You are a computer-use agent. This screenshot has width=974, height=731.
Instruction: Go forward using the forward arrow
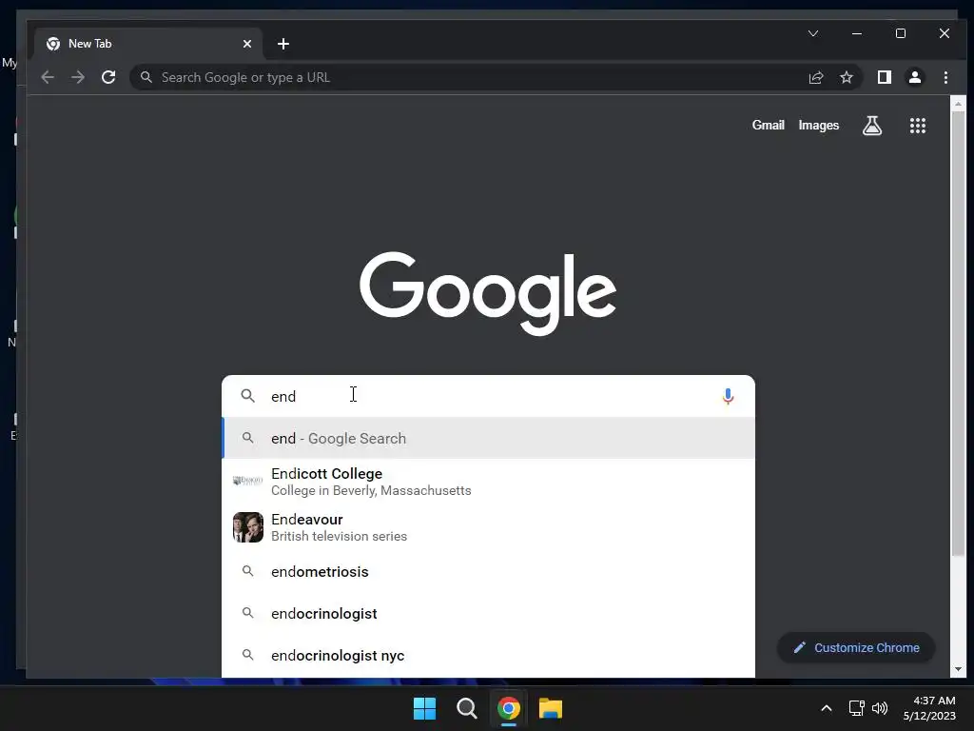[x=78, y=77]
